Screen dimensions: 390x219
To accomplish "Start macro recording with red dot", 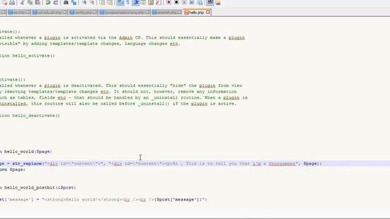I will coord(169,2).
